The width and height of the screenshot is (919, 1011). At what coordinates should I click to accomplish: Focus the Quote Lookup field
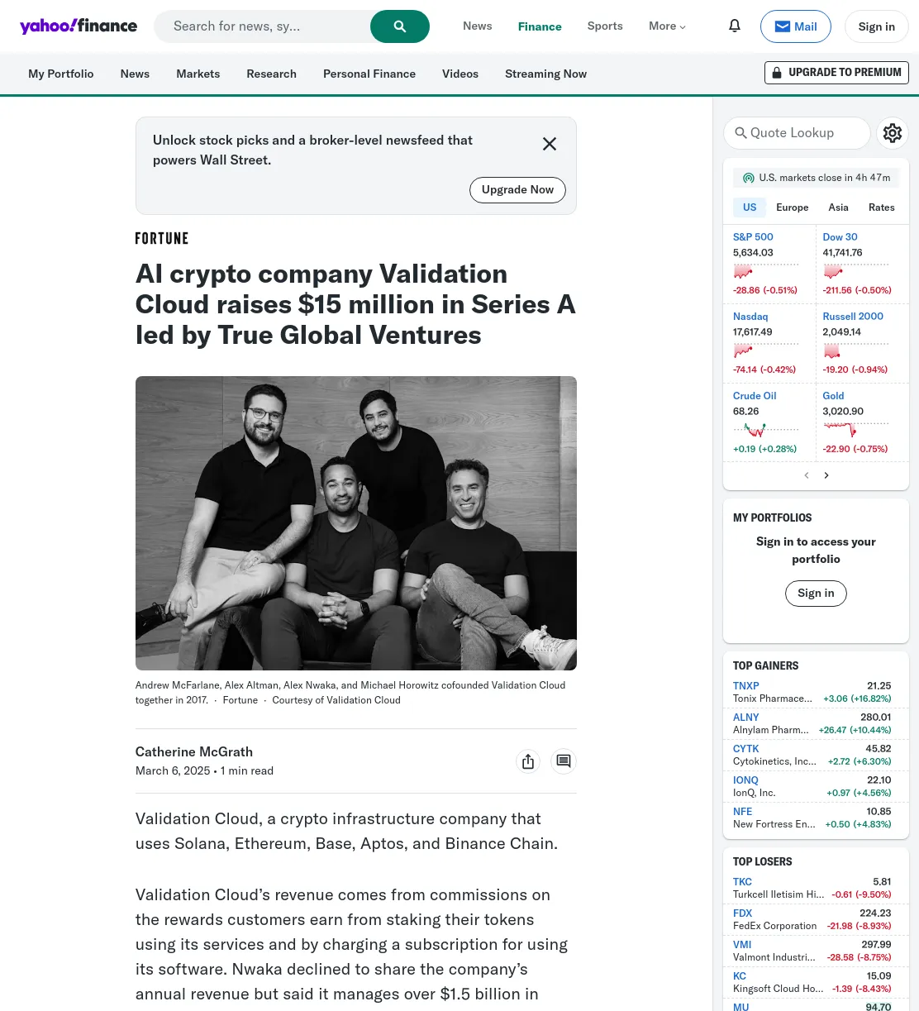797,133
